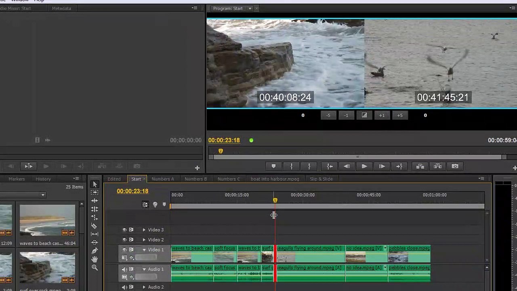Hide the Video 3 track output

124,230
